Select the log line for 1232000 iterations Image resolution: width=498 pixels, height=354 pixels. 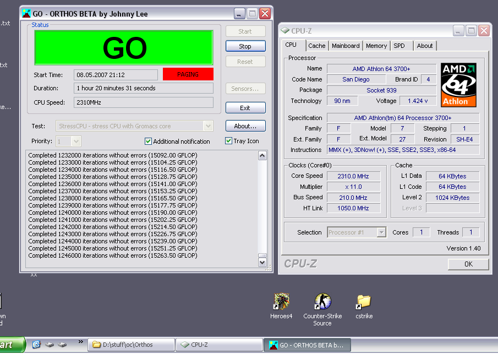pyautogui.click(x=113, y=155)
